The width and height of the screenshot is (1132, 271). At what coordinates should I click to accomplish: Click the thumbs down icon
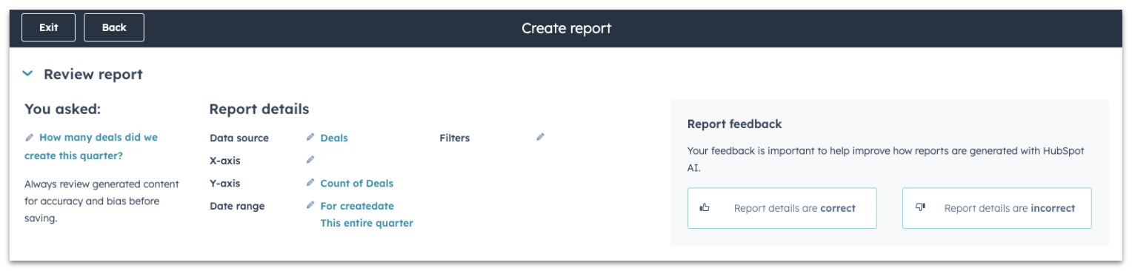921,207
